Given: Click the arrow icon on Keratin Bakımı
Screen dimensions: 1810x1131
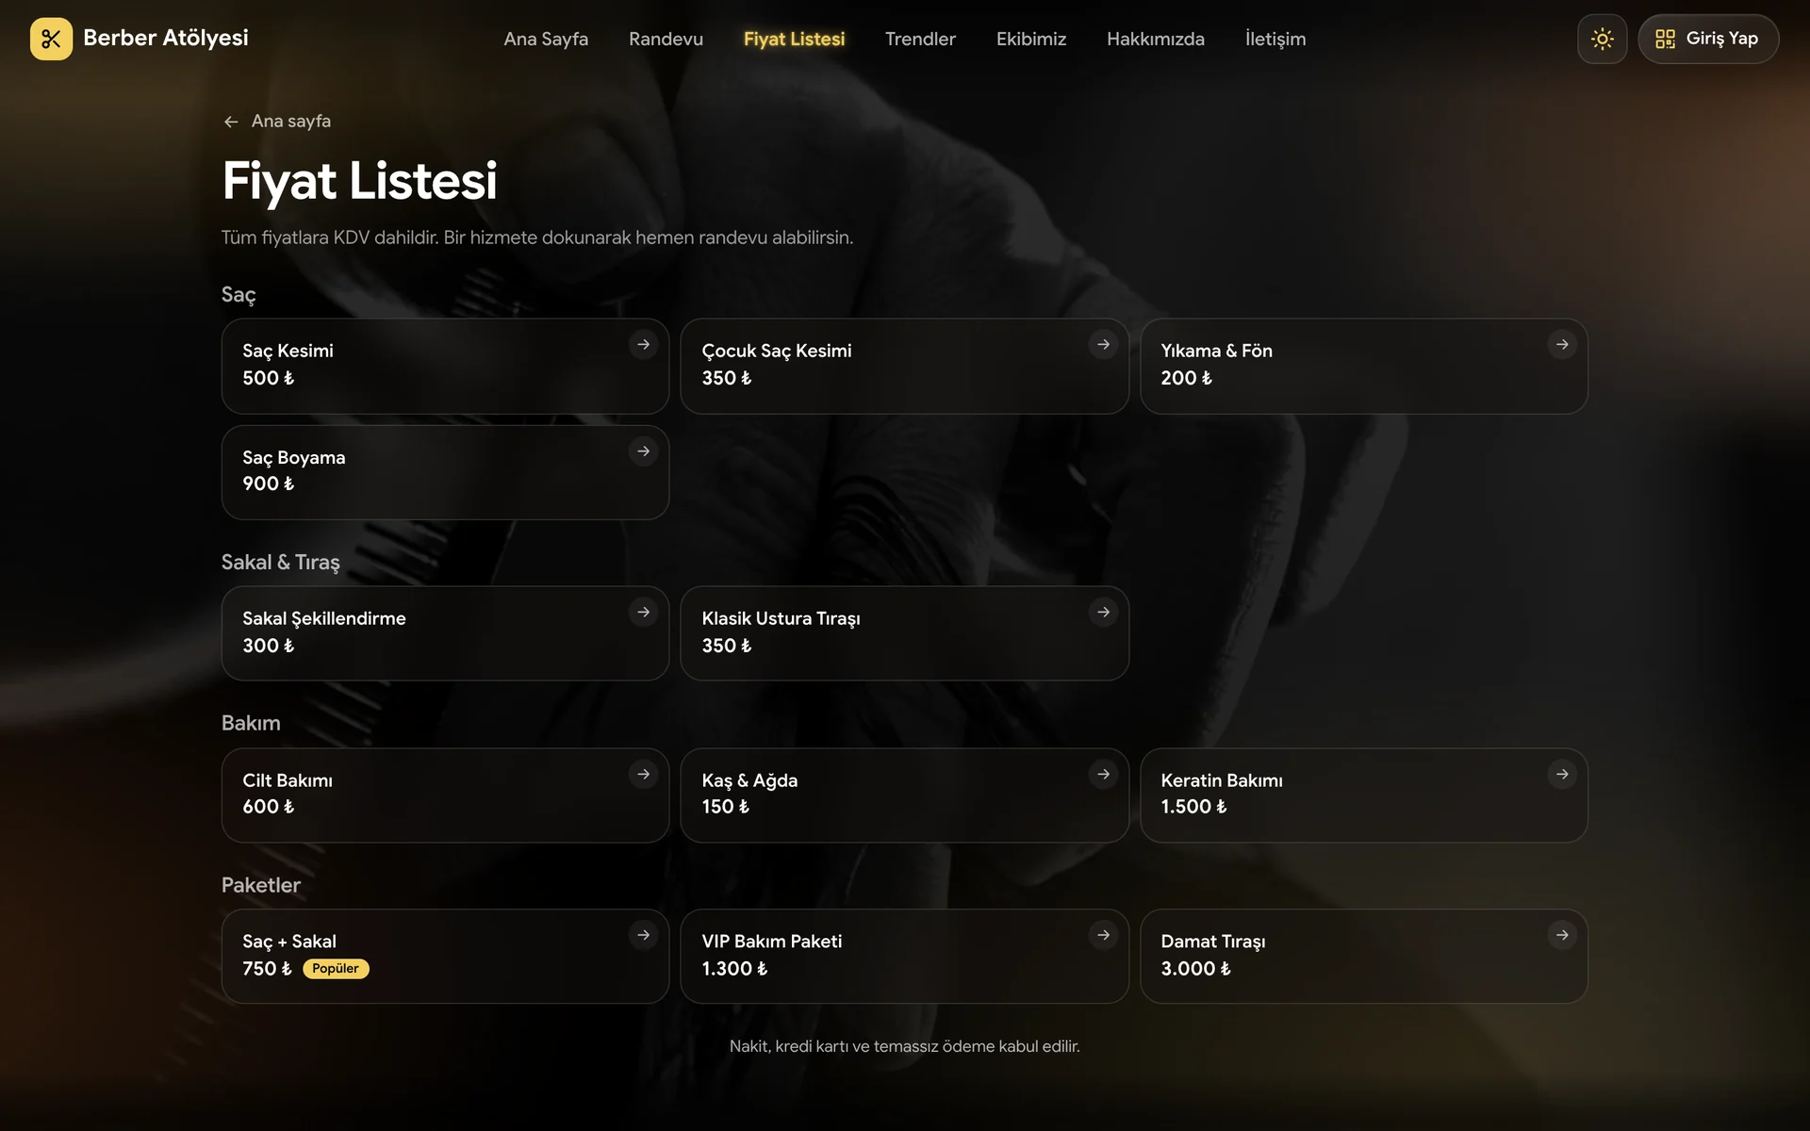Looking at the screenshot, I should click(1562, 774).
